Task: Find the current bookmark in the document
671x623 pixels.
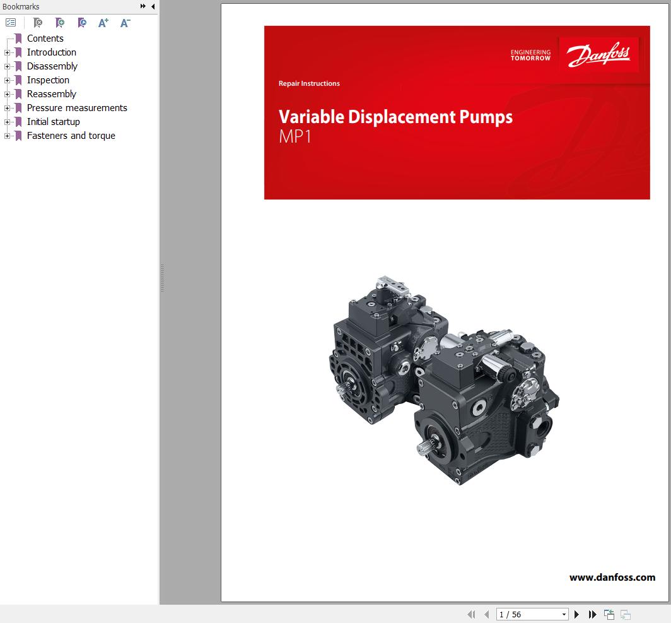Action: (81, 22)
